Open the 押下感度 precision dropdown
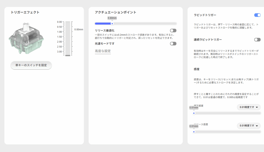Viewport: 264px width, 152px height. tap(249, 107)
